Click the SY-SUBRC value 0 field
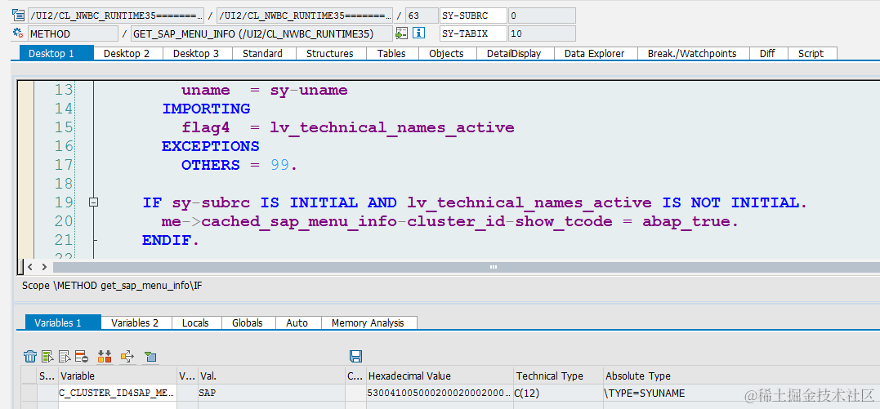The width and height of the screenshot is (880, 409). pos(542,16)
